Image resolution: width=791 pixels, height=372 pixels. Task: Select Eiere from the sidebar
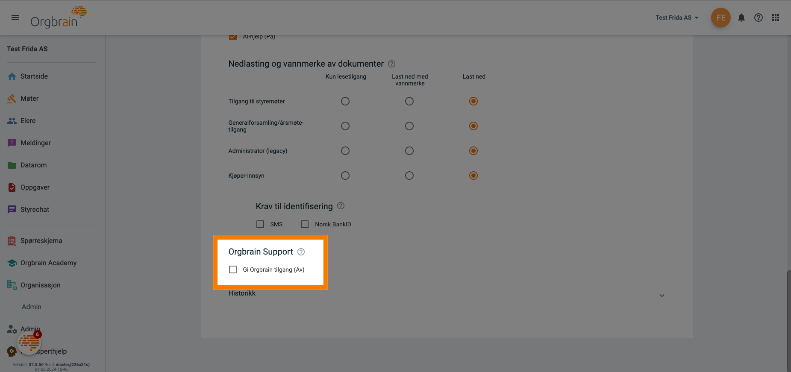pos(27,120)
